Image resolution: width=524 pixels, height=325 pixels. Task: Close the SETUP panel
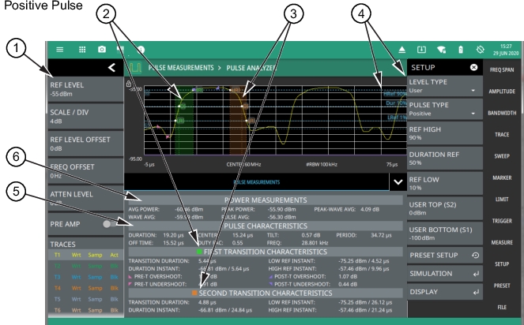point(473,68)
